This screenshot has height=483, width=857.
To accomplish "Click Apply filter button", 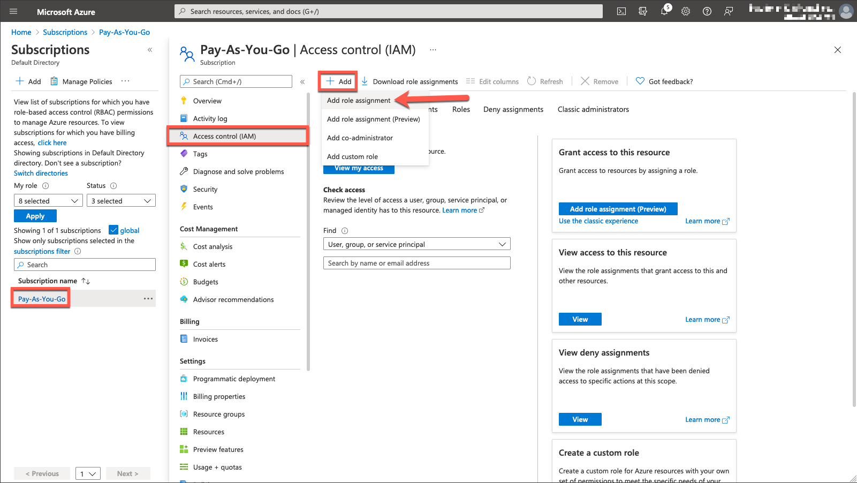I will [x=35, y=216].
